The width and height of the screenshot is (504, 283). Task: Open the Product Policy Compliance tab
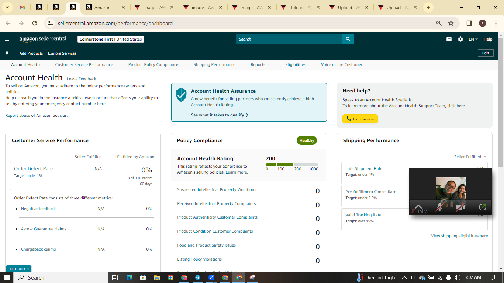[x=153, y=64]
